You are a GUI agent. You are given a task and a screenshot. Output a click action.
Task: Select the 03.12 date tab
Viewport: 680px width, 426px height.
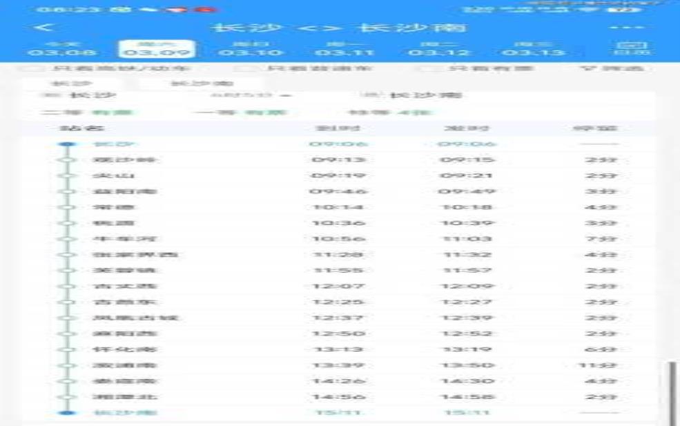click(x=439, y=49)
